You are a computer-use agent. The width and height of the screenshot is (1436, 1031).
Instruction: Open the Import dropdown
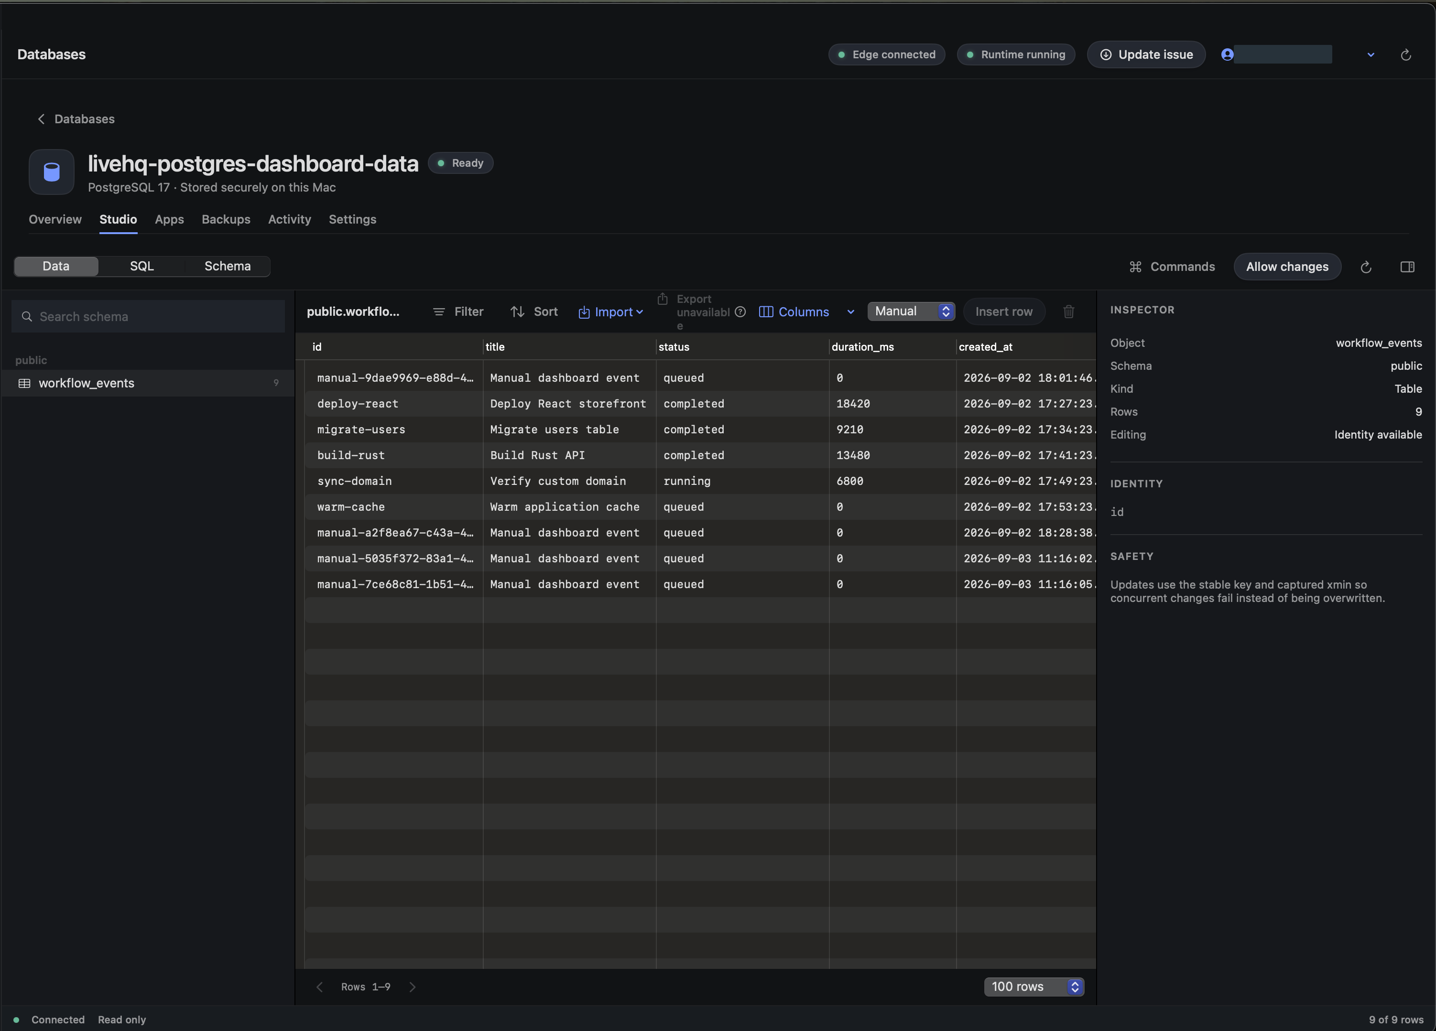[x=610, y=312]
